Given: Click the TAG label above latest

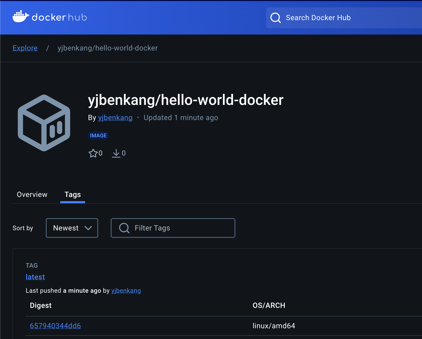Looking at the screenshot, I should pos(32,265).
